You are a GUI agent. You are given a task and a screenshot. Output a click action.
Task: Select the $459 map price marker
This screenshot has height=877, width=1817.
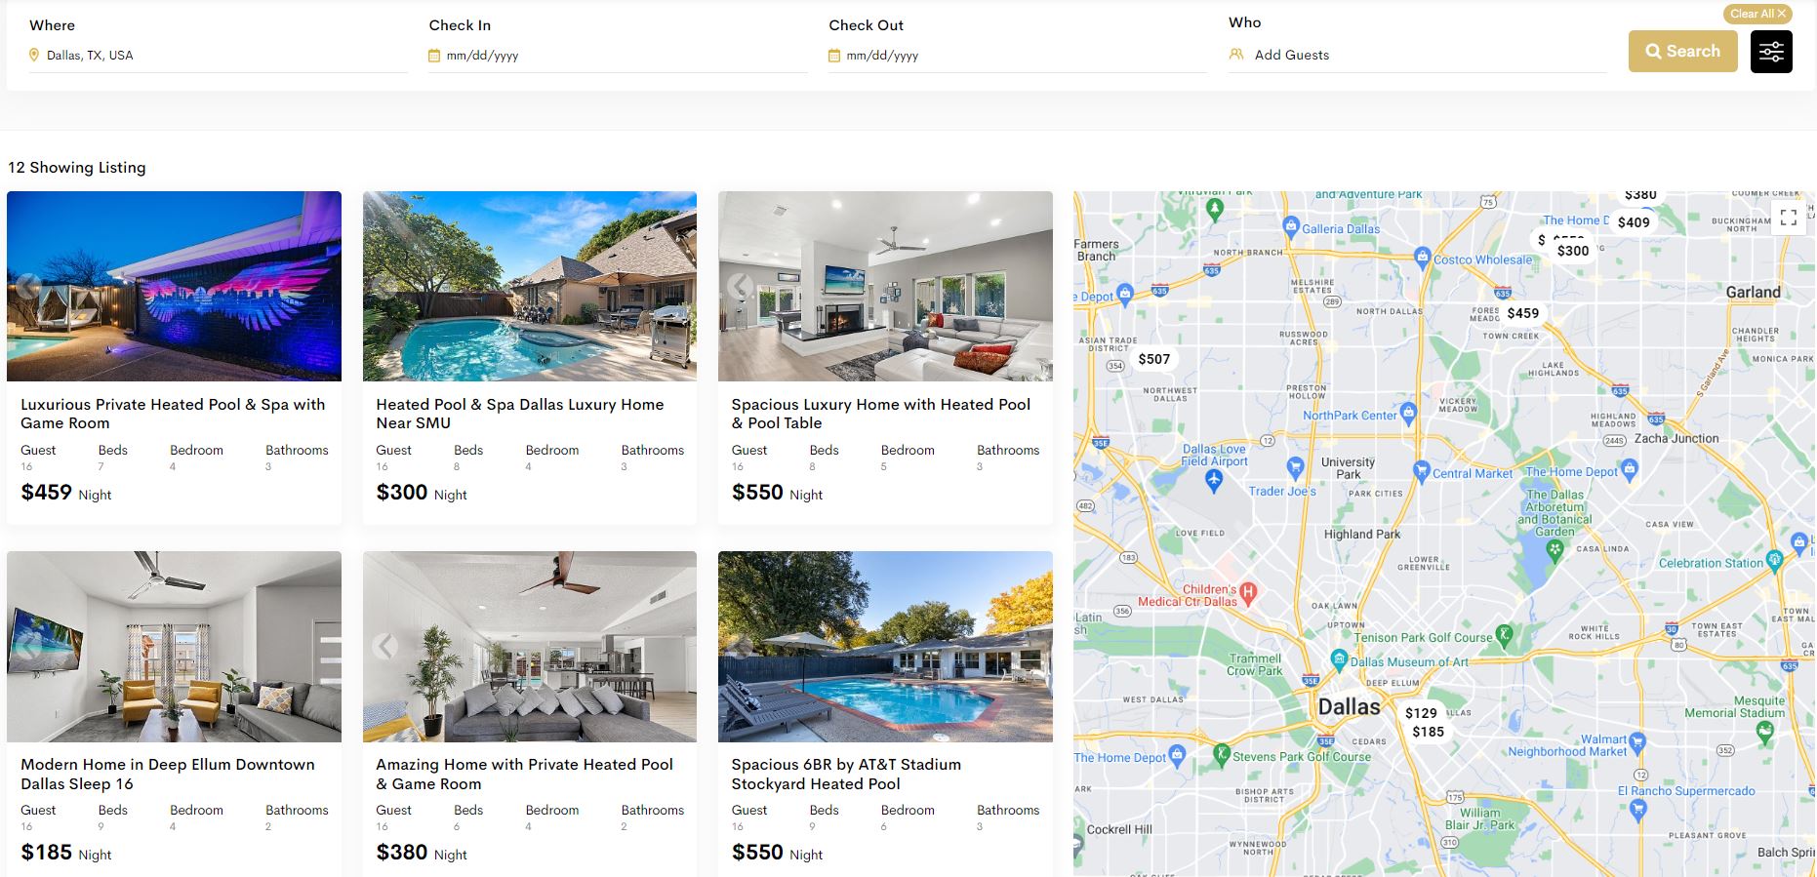(1522, 313)
